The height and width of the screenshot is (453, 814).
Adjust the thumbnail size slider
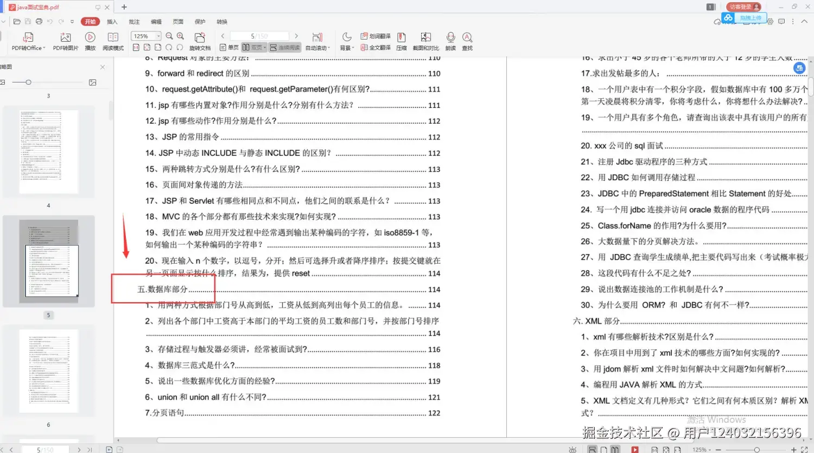tap(28, 82)
